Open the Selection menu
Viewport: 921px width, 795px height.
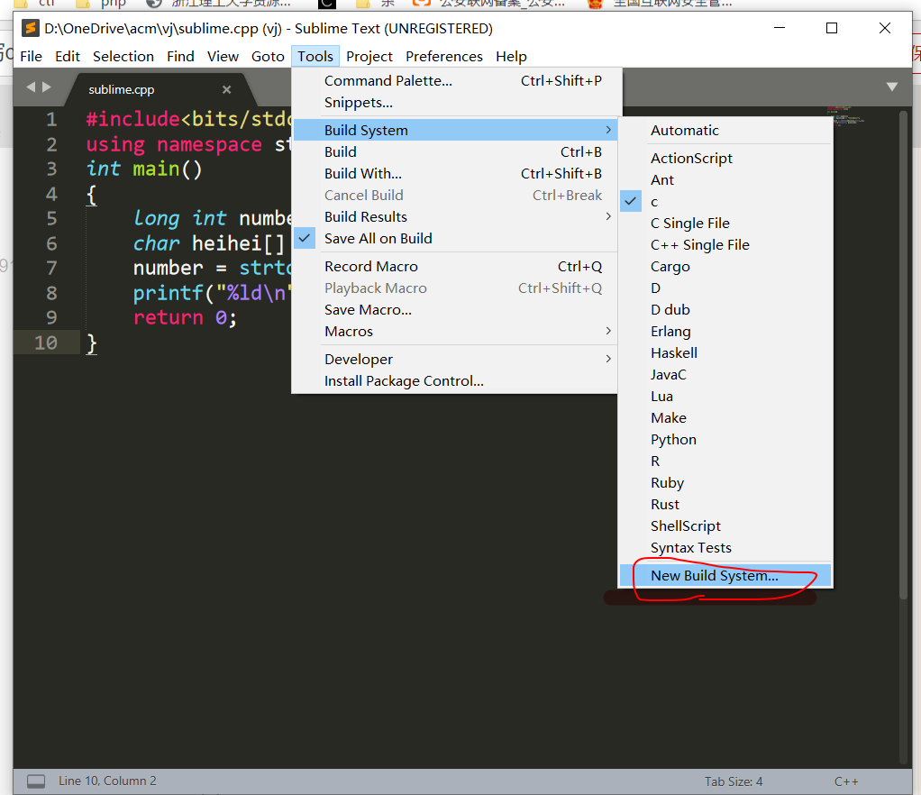pyautogui.click(x=123, y=57)
